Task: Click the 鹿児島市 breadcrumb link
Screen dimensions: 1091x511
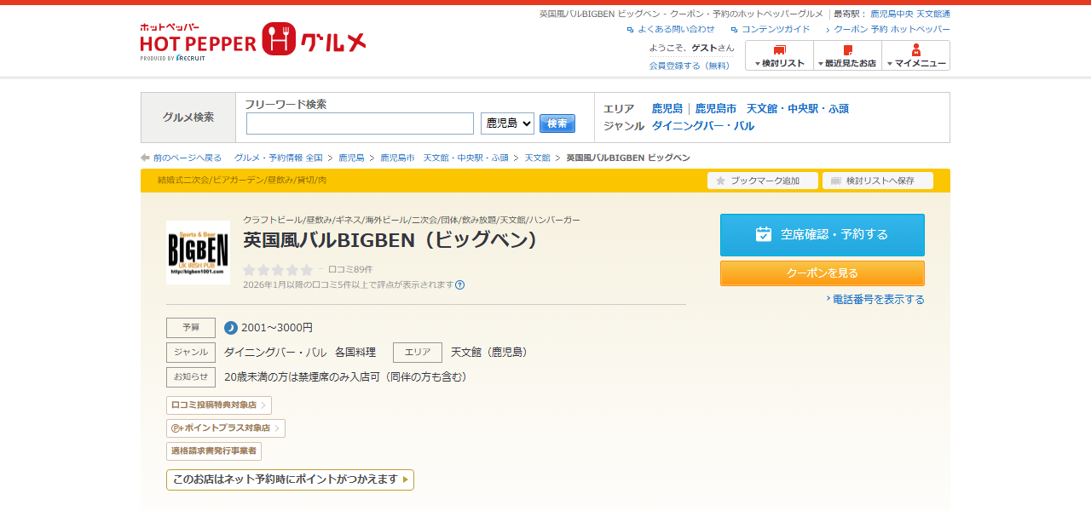Action: pos(397,158)
